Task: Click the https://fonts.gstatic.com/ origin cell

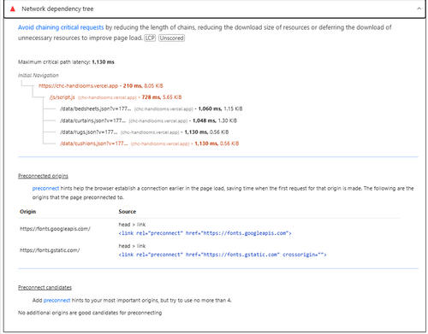Action: pos(50,250)
